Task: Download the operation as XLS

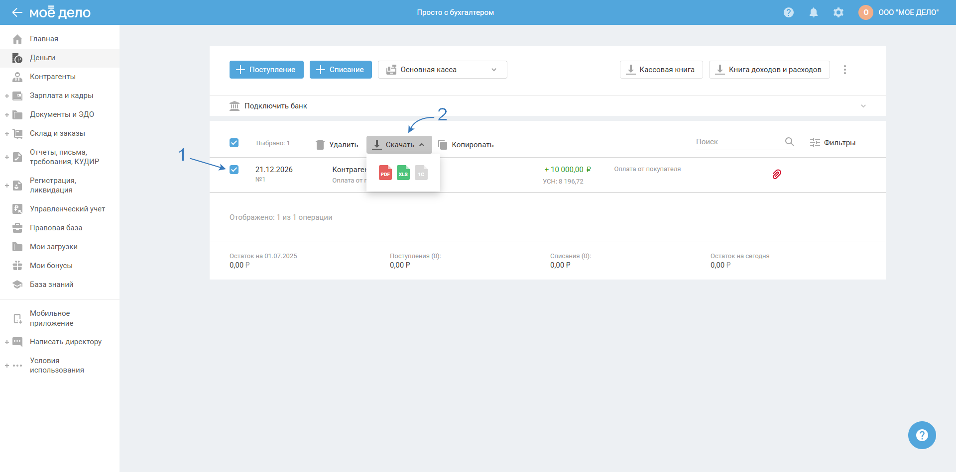Action: point(403,173)
